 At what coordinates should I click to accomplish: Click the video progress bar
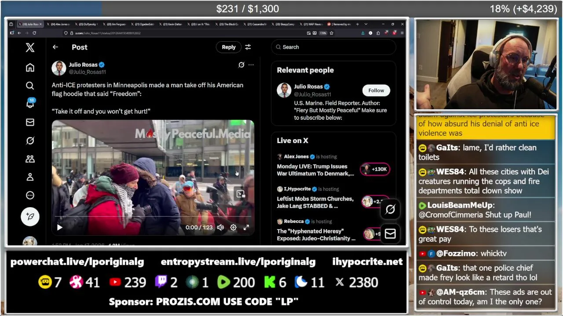click(153, 217)
